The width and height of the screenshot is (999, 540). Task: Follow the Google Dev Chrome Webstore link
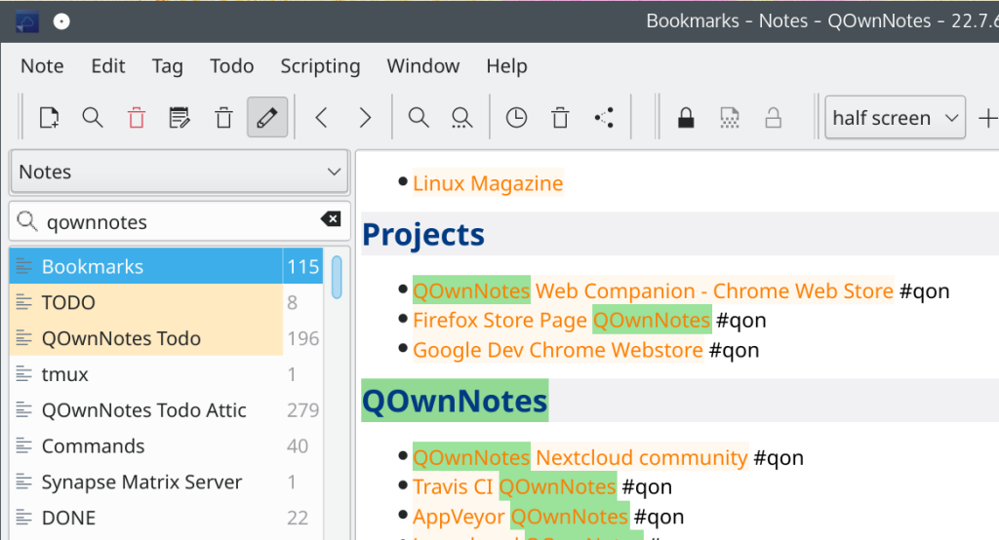tap(557, 350)
